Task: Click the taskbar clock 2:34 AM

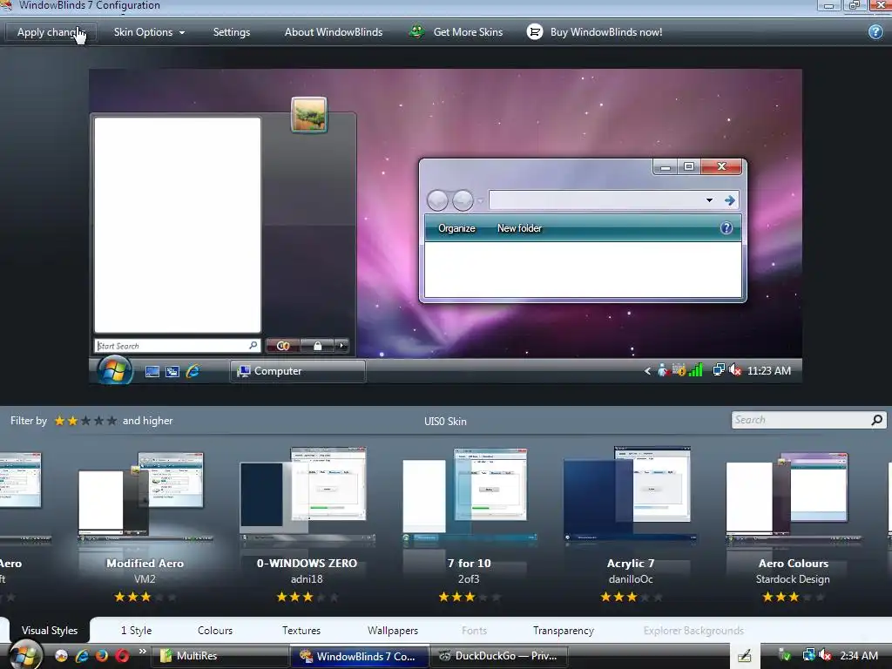Action: (859, 656)
